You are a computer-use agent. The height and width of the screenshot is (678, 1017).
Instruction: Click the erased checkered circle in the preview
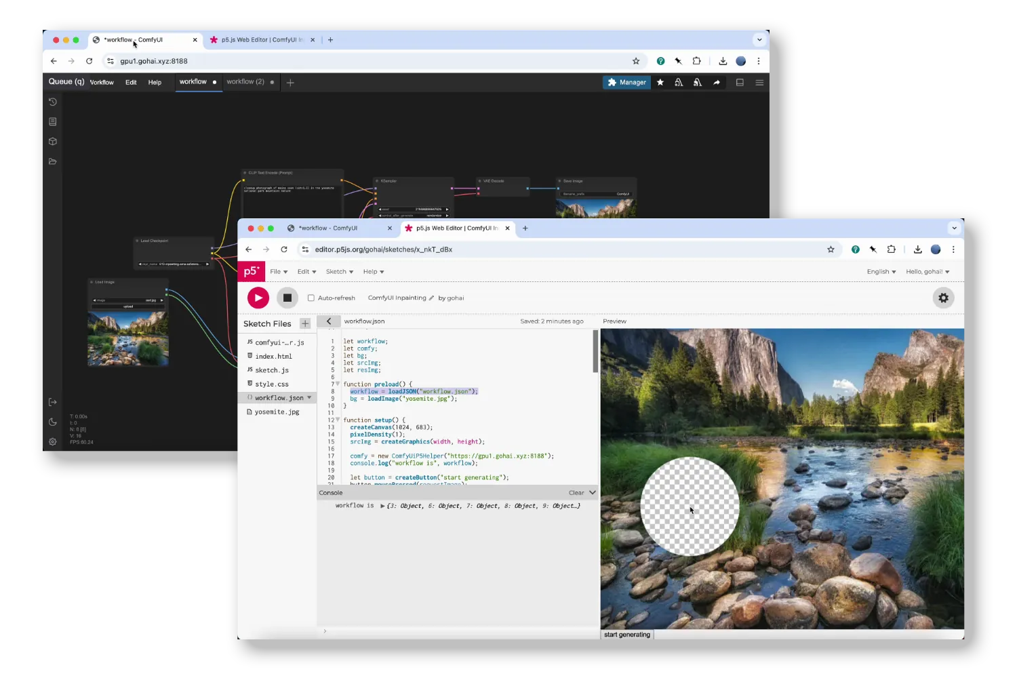690,506
